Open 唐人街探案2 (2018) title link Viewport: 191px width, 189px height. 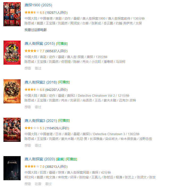click(41, 82)
